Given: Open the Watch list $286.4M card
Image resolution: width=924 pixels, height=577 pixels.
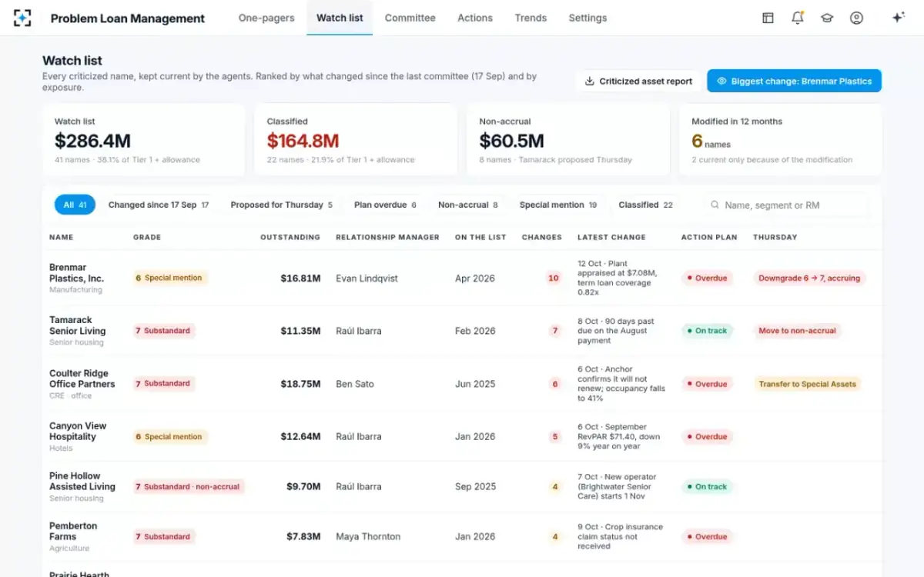Looking at the screenshot, I should (x=144, y=140).
